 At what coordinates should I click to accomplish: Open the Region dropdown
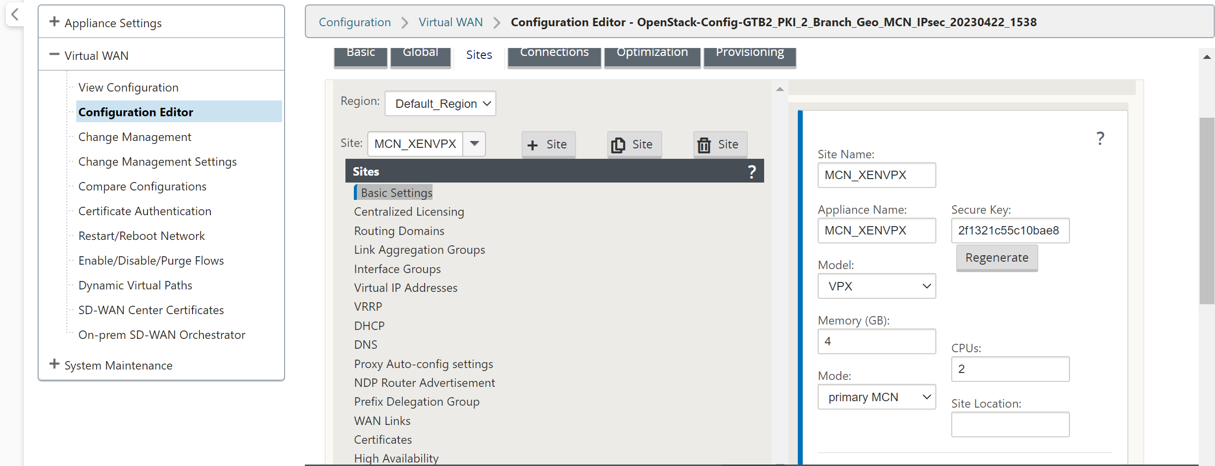440,103
